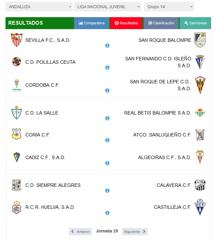Show match details for La Salle vs Betis

[107, 118]
